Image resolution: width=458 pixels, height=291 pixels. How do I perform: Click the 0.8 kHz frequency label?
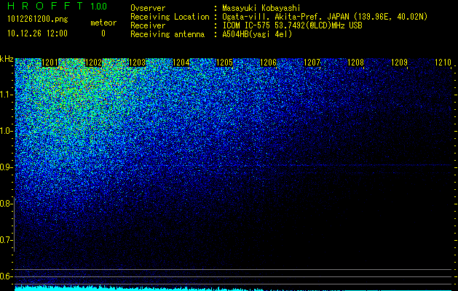6,204
